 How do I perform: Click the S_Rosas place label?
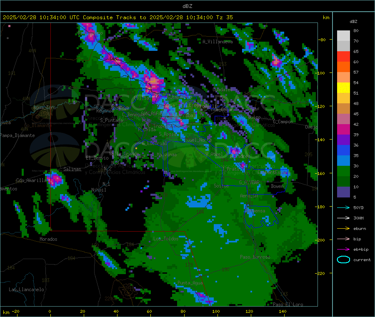pos(167,134)
